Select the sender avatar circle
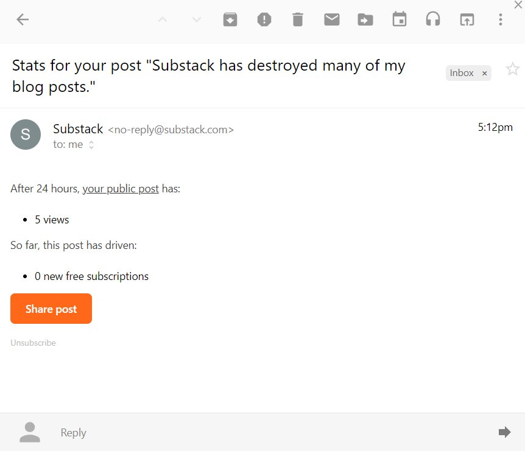 click(x=25, y=135)
